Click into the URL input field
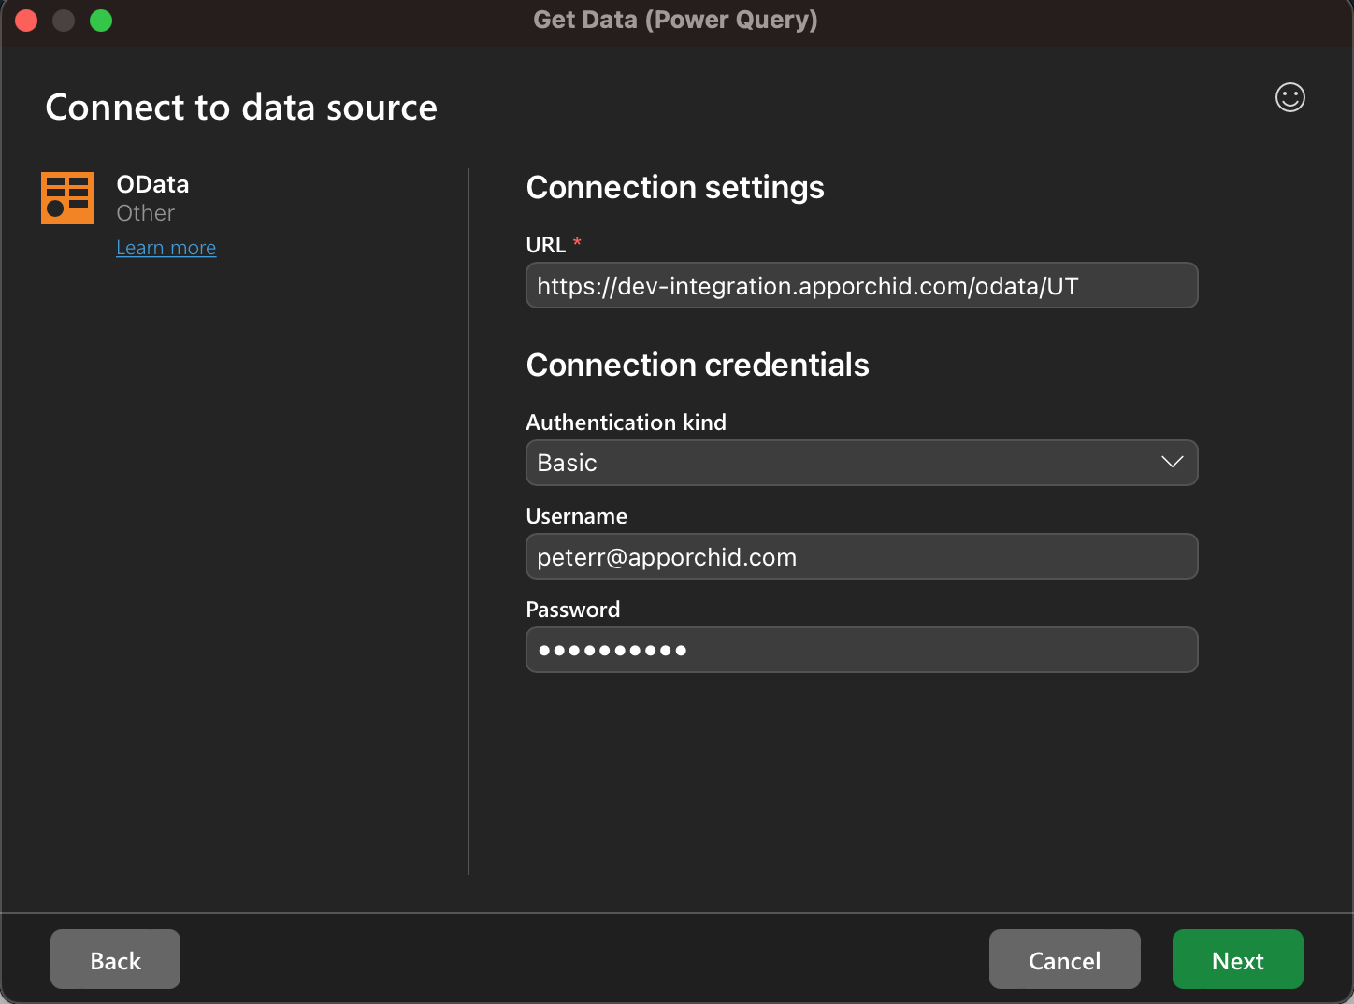This screenshot has height=1004, width=1354. [861, 285]
